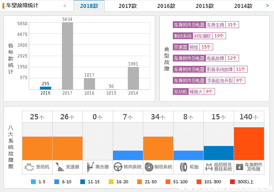Click the axle suspension (前后桥及悬挂系统) icon
This screenshot has height=192, width=274.
(209, 167)
